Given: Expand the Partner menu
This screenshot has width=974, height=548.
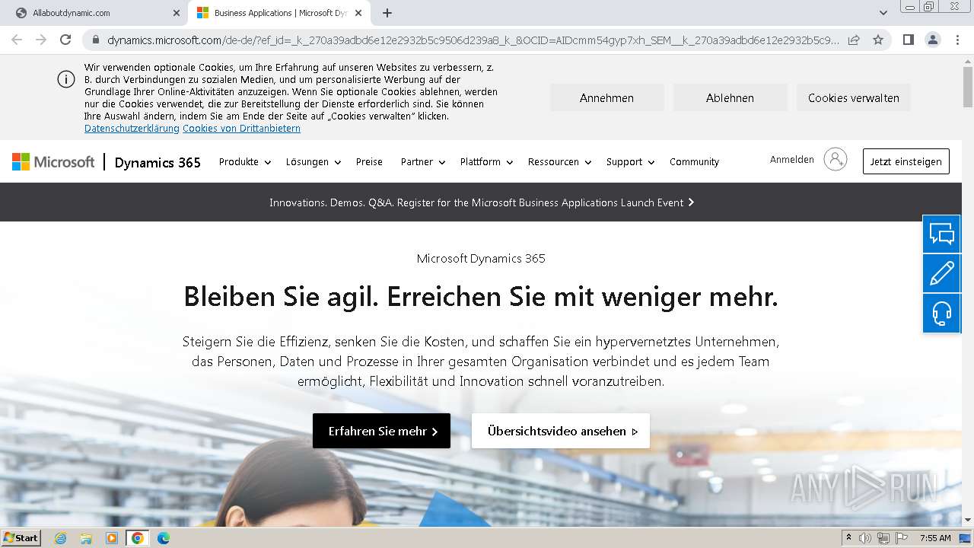Looking at the screenshot, I should (423, 161).
